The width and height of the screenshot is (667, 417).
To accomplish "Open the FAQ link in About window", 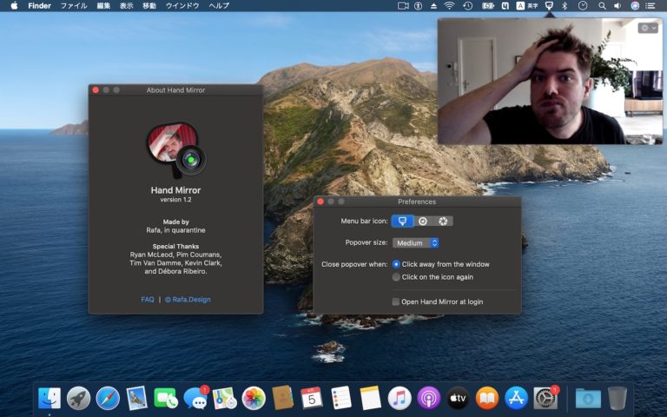I will pos(147,300).
